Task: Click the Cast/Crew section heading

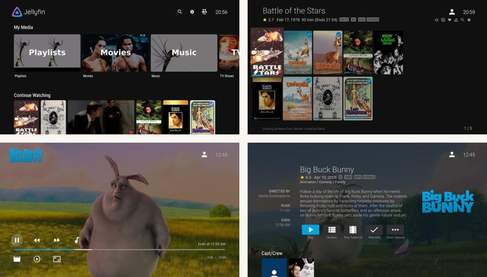Action: (x=272, y=253)
